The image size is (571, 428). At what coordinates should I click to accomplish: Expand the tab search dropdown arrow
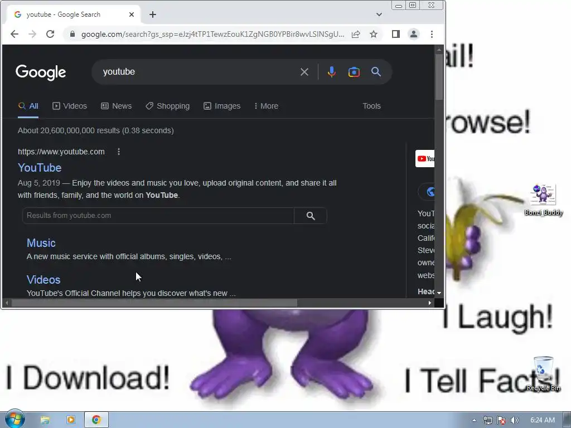tap(379, 14)
